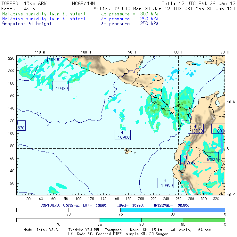Click the 'Thompson' microphysics label
This screenshot has width=237, height=237.
point(113,230)
